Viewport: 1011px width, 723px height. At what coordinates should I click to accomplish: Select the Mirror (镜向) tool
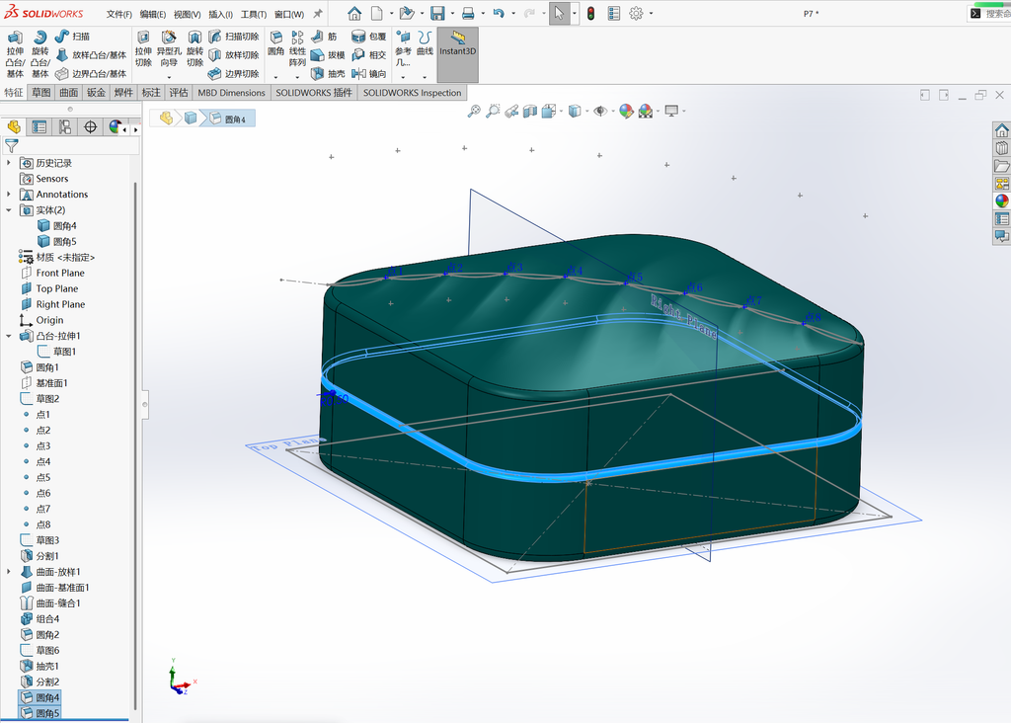(x=369, y=73)
